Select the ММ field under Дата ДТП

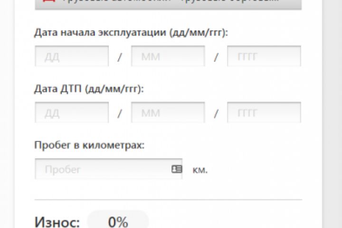tap(168, 112)
